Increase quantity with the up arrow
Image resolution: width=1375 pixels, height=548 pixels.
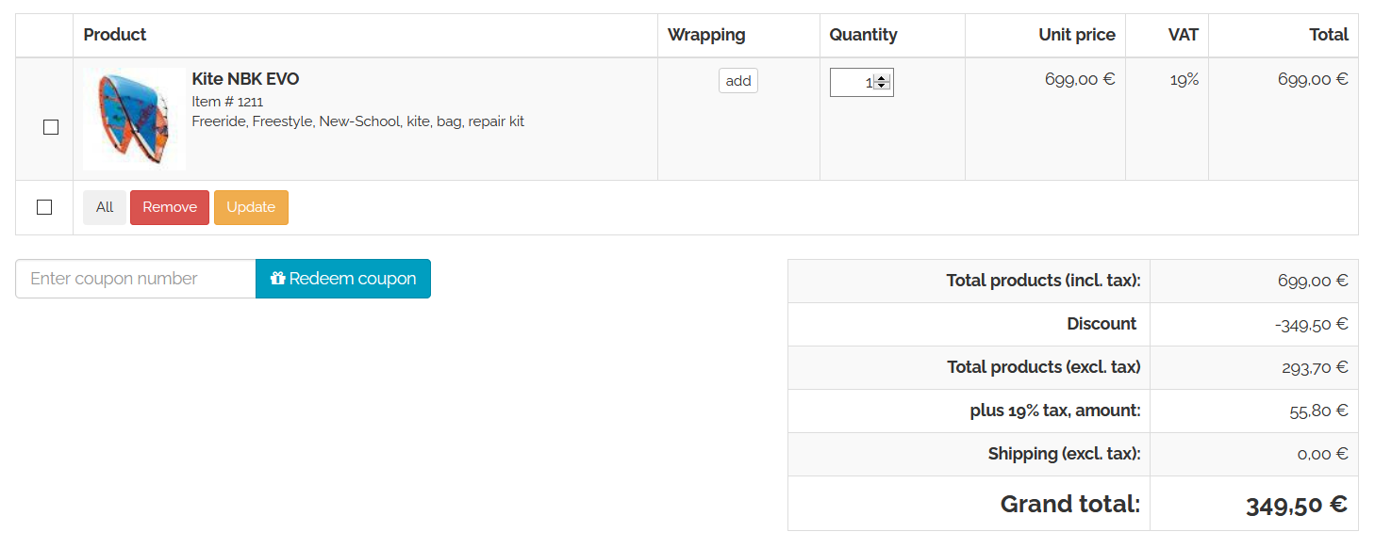click(x=882, y=78)
